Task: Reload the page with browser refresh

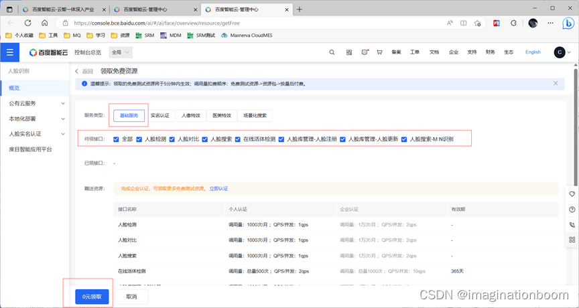Action: (27, 23)
